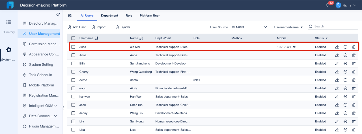Open the Username/Name filter dropdown
Screen dimensions: 362x134
click(288, 27)
